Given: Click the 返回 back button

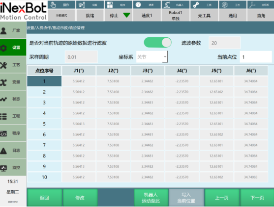Looking at the screenshot, I should tap(44, 198).
